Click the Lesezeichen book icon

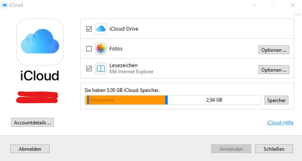tap(101, 69)
